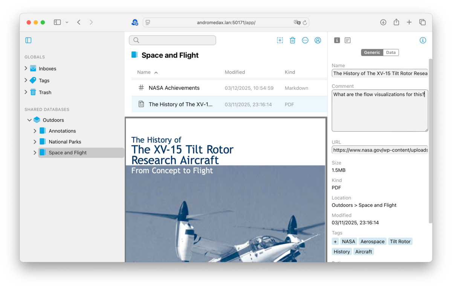The height and width of the screenshot is (288, 452).
Task: Select the Generic tab
Action: pyautogui.click(x=372, y=53)
